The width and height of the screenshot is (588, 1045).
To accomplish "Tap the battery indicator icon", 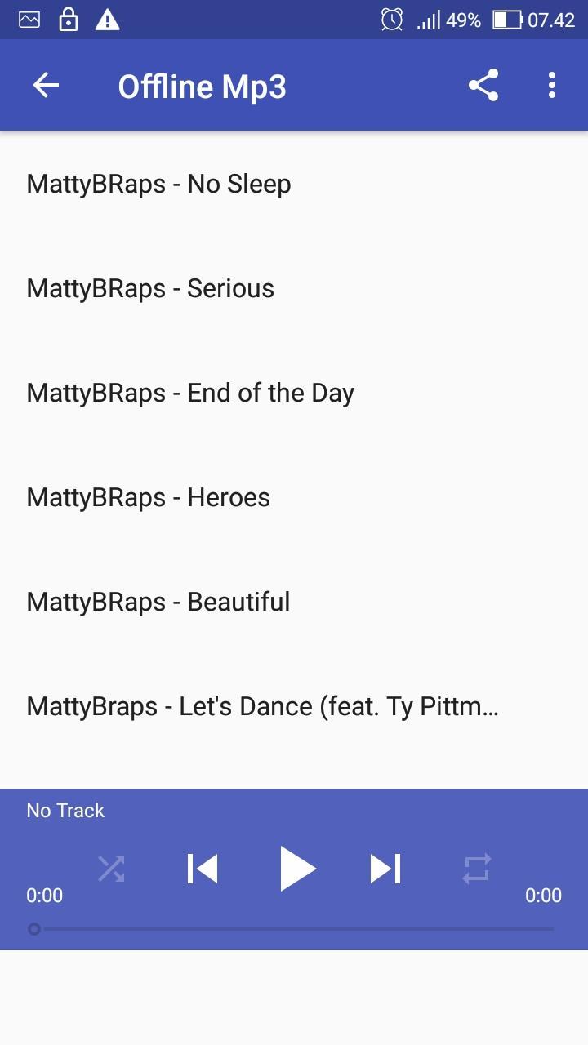I will tap(507, 20).
